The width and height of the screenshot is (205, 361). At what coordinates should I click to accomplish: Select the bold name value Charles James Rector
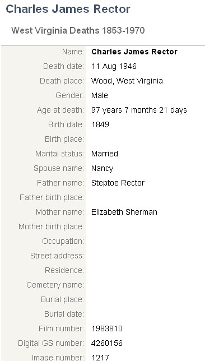[x=134, y=52]
